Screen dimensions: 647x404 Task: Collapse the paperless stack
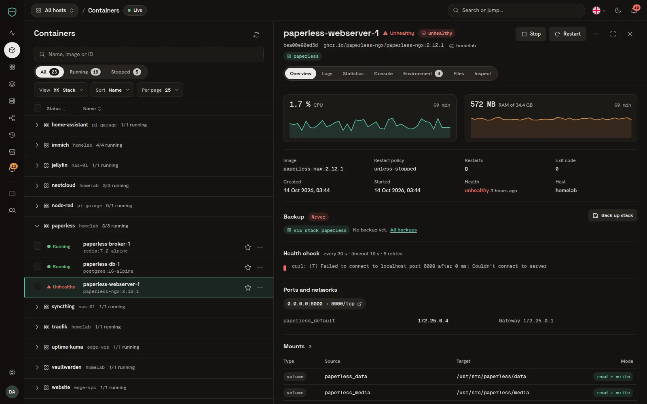coord(37,226)
